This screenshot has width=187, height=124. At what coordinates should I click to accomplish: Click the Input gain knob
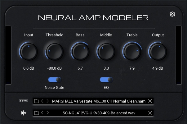click(x=29, y=52)
